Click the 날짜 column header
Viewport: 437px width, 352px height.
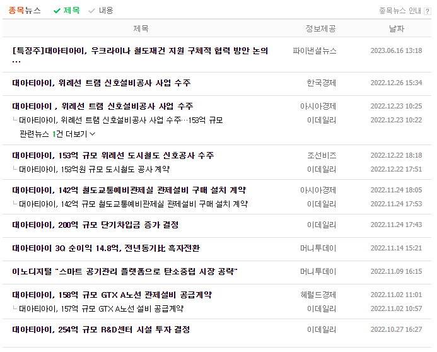(396, 28)
